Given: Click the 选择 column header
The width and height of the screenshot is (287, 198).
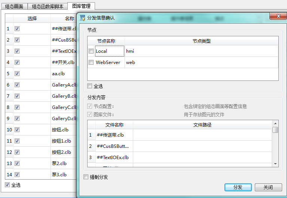Looking at the screenshot, I should click(x=32, y=18).
